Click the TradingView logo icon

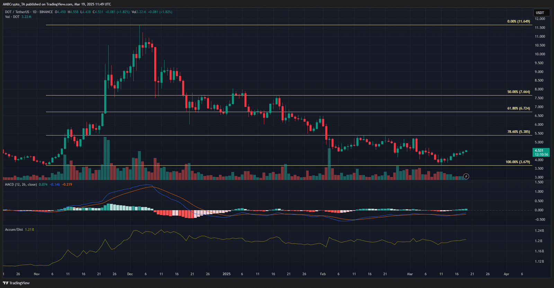coord(6,283)
